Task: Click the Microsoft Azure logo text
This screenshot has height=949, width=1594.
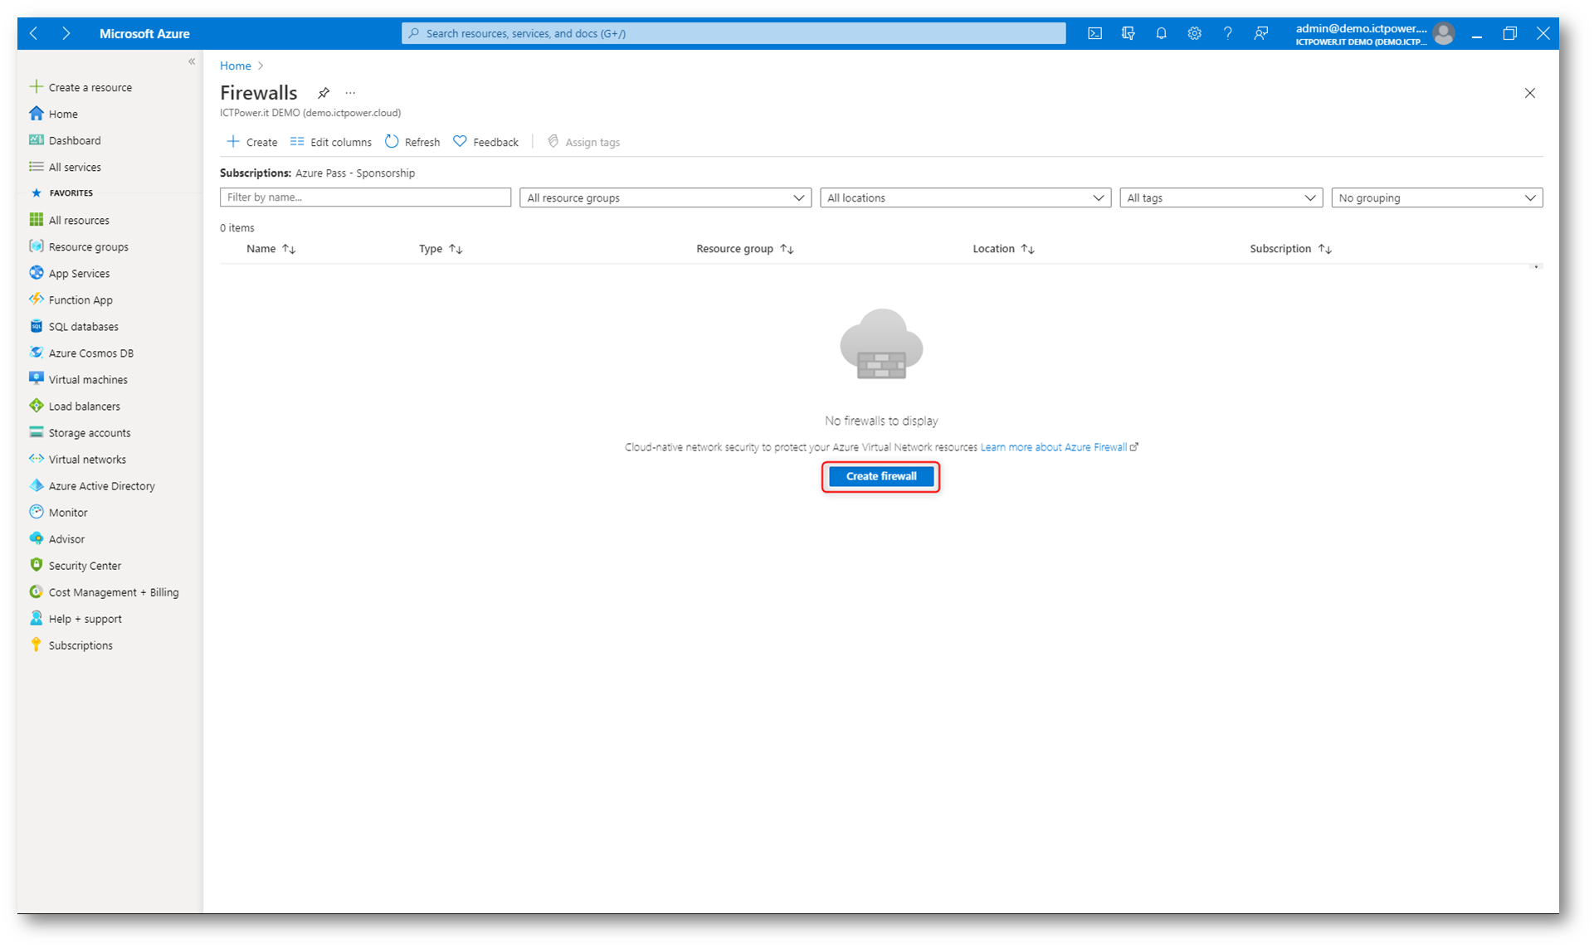Action: pyautogui.click(x=144, y=33)
